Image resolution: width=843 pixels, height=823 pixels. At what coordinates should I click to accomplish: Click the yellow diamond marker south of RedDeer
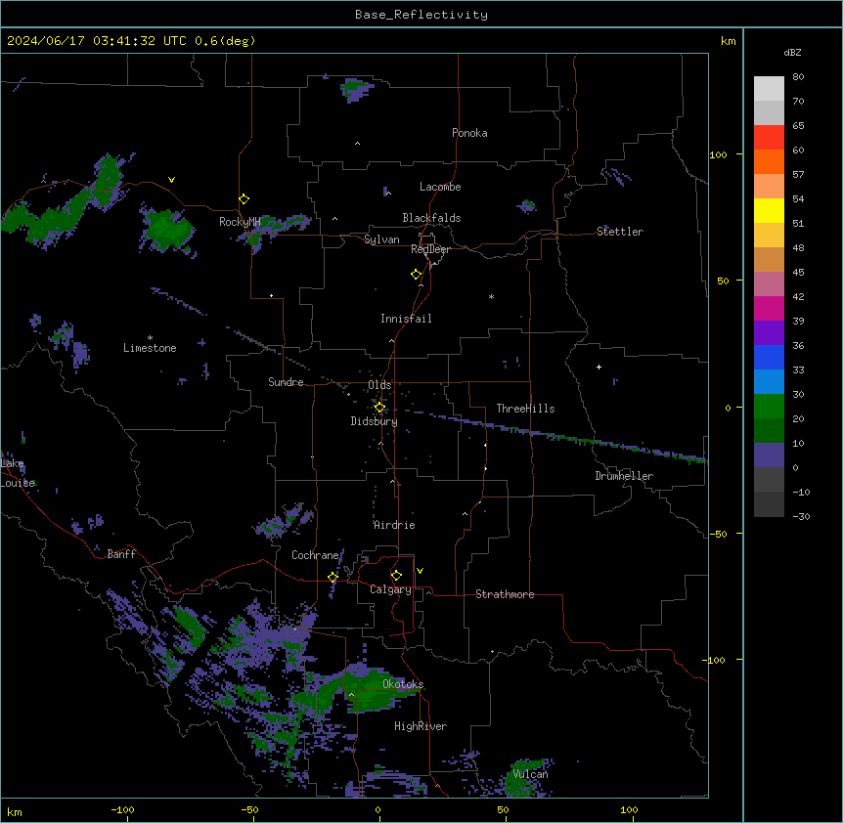(x=417, y=275)
